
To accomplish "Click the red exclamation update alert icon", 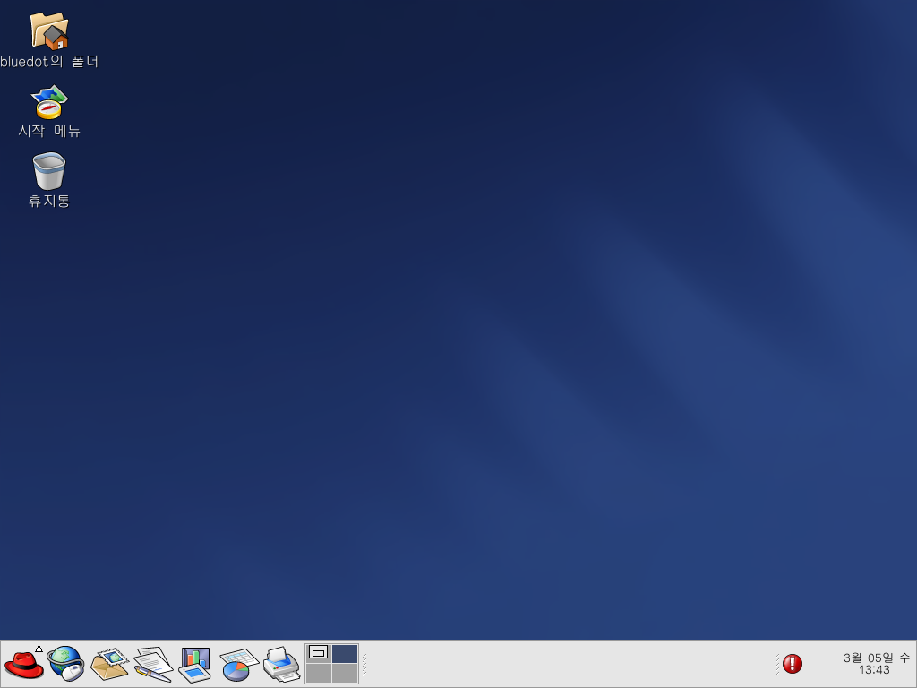I will pyautogui.click(x=793, y=664).
